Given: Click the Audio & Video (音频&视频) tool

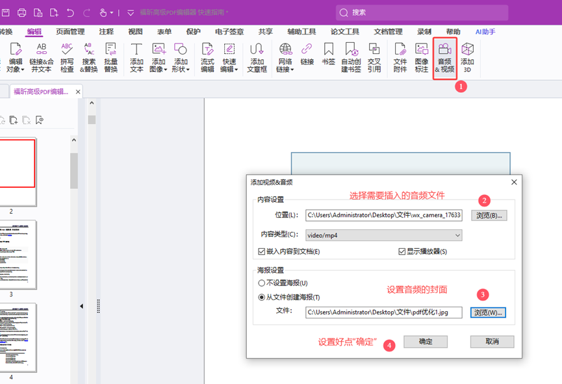Looking at the screenshot, I should click(444, 58).
